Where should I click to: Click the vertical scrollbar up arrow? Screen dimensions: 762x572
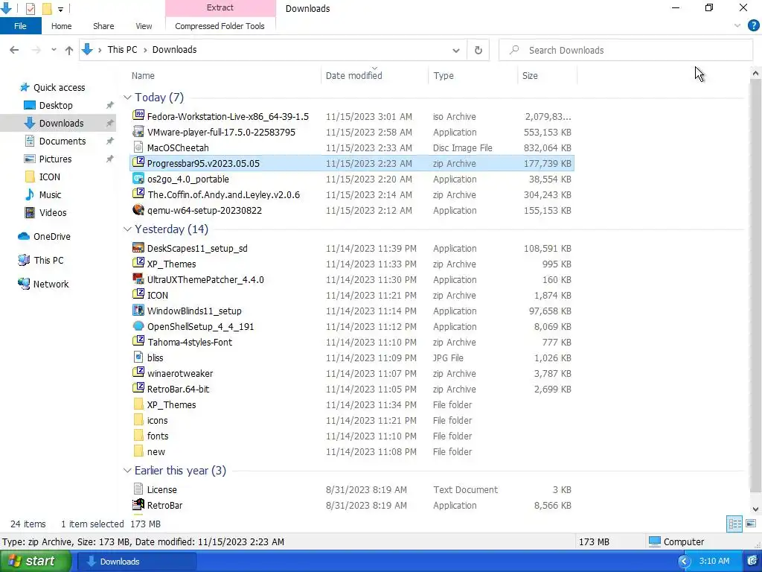[755, 74]
